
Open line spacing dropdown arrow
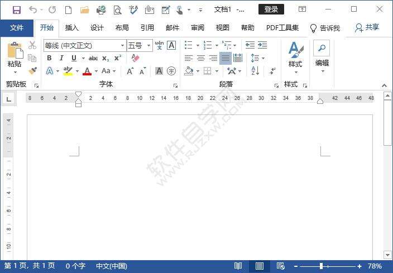point(263,59)
